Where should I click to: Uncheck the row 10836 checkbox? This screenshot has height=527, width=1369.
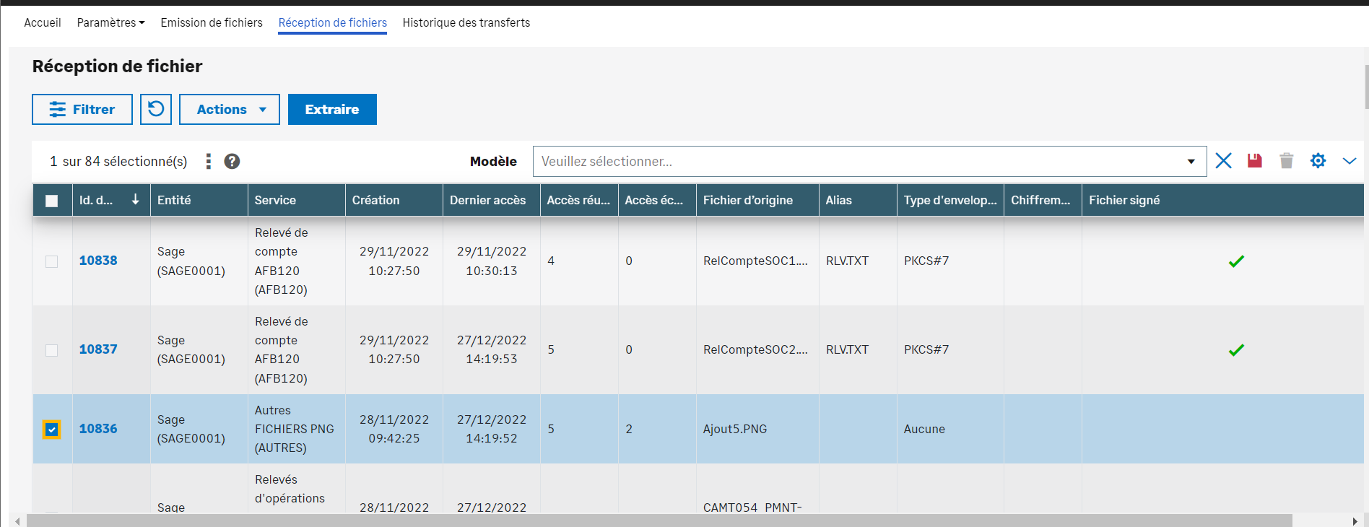(52, 430)
